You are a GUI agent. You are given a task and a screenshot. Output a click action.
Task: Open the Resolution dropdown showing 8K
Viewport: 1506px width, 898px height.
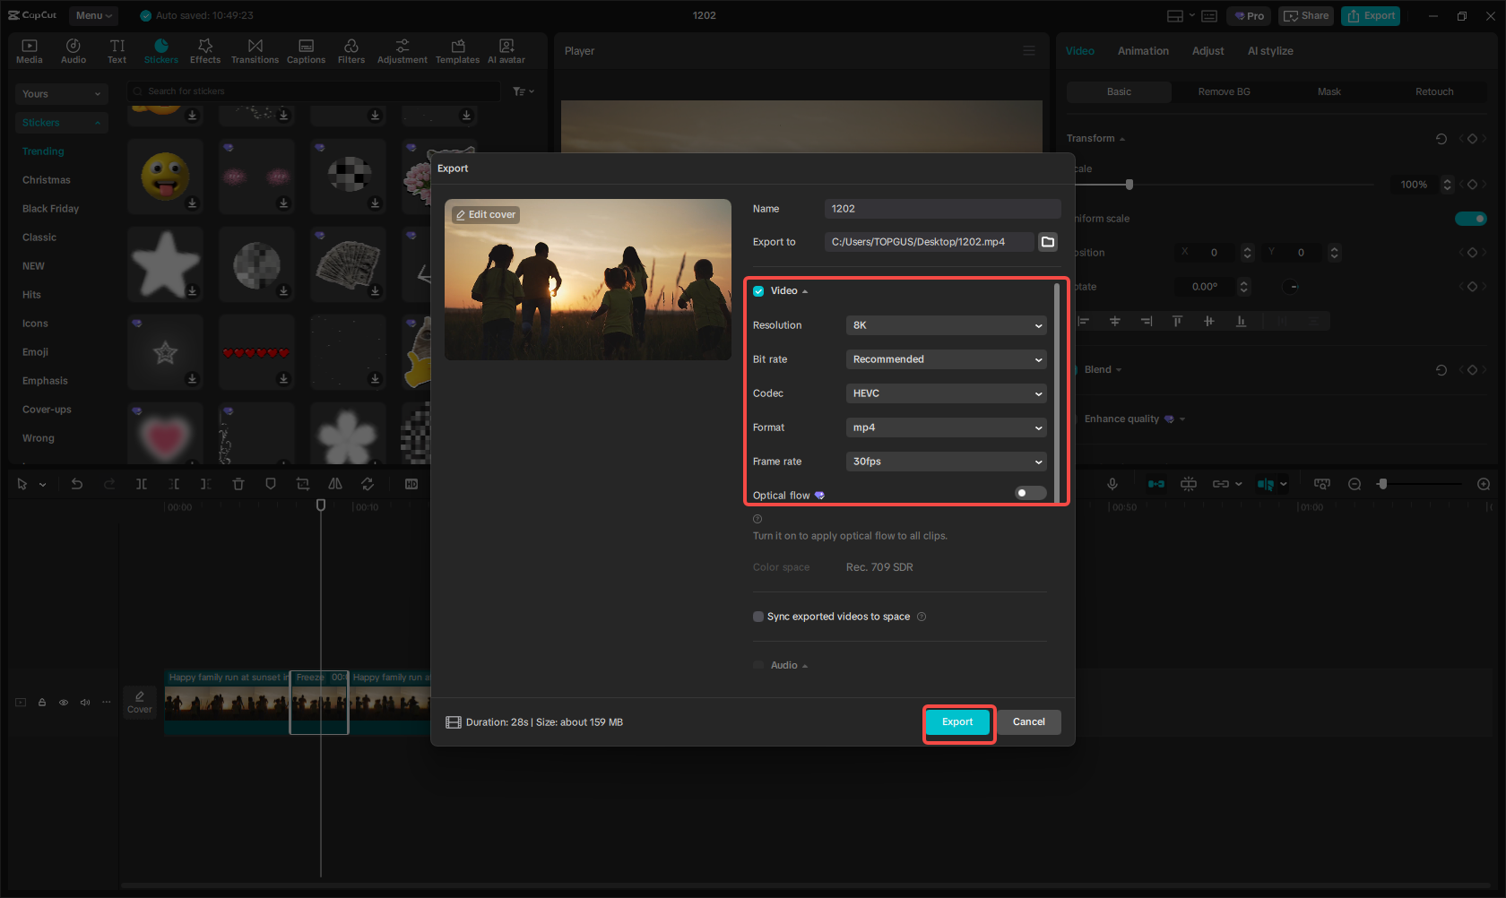click(946, 324)
